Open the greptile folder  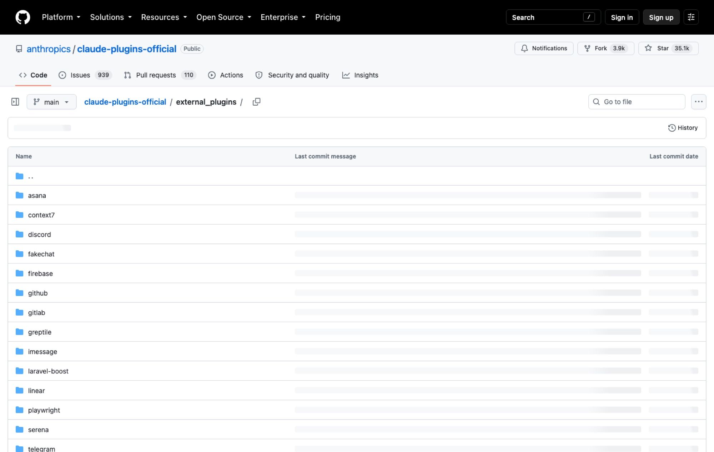pyautogui.click(x=40, y=332)
